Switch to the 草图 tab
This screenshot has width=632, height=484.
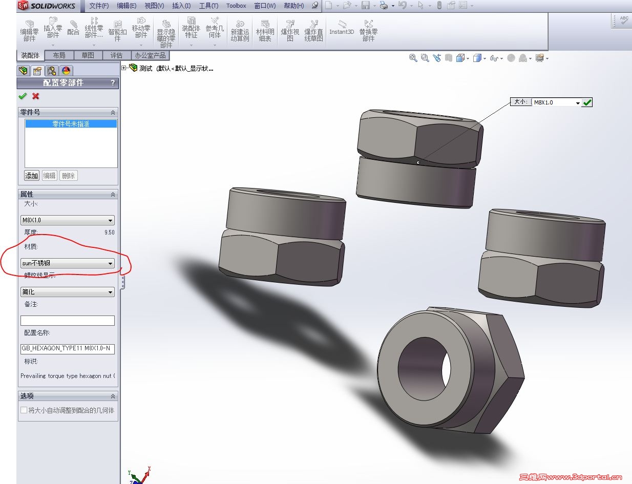coord(88,55)
